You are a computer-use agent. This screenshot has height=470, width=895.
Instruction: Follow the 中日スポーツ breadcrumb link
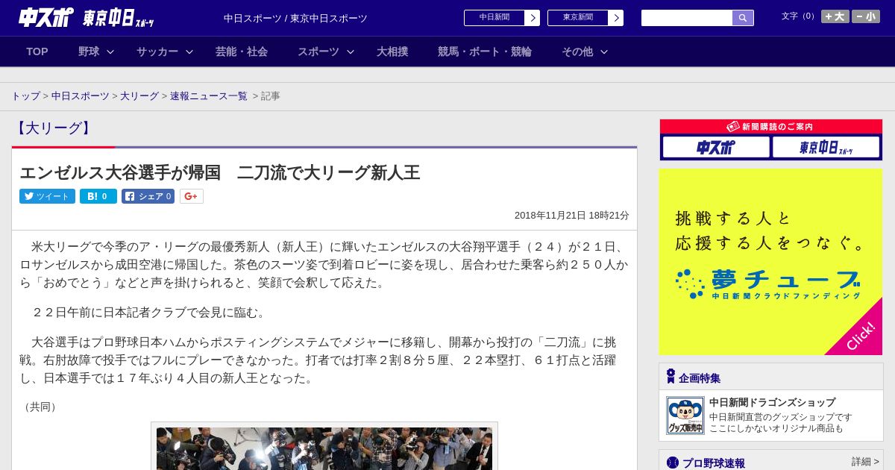pyautogui.click(x=81, y=96)
